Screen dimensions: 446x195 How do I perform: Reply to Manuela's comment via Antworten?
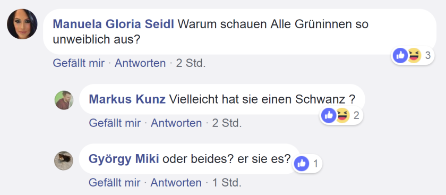(140, 63)
